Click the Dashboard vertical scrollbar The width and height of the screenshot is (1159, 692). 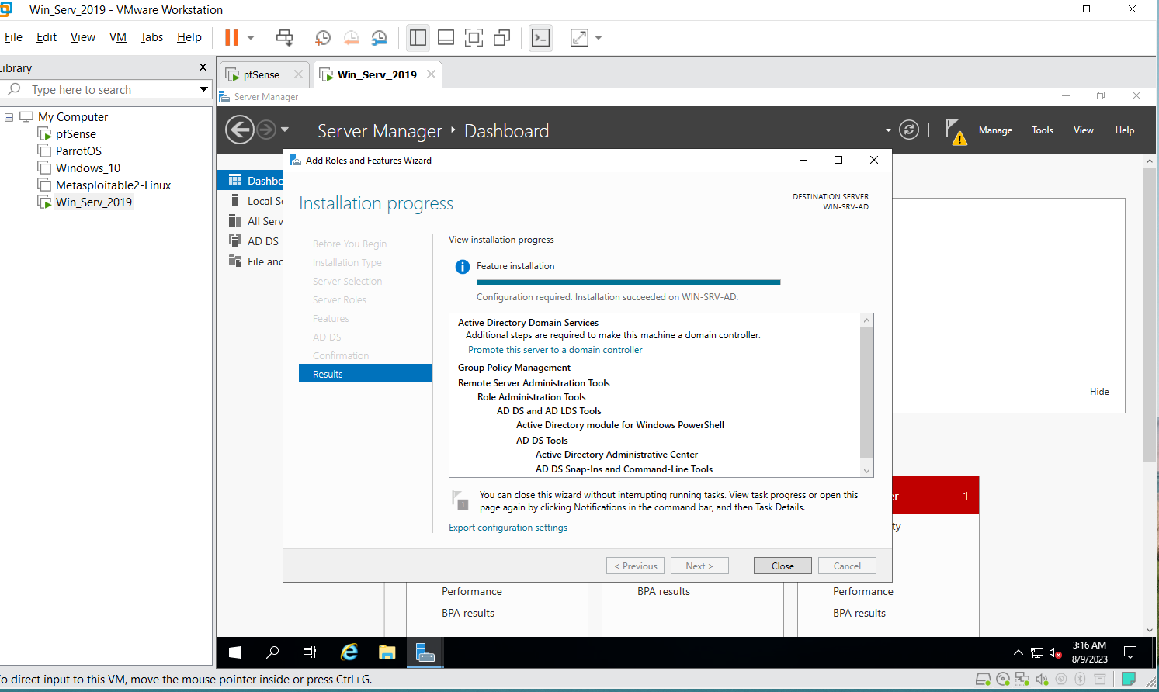1150,314
